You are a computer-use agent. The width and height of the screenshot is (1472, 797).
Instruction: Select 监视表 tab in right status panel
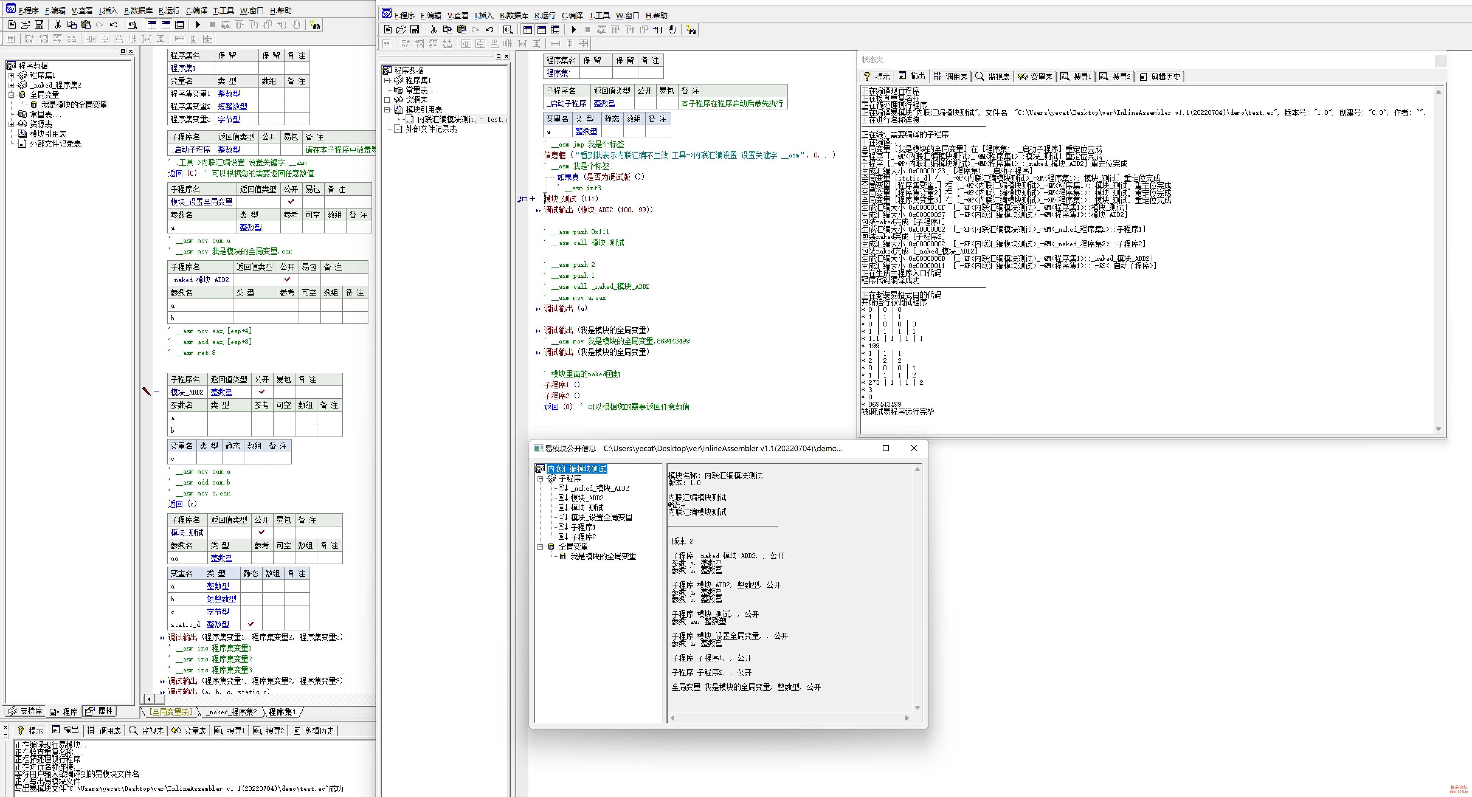point(993,77)
